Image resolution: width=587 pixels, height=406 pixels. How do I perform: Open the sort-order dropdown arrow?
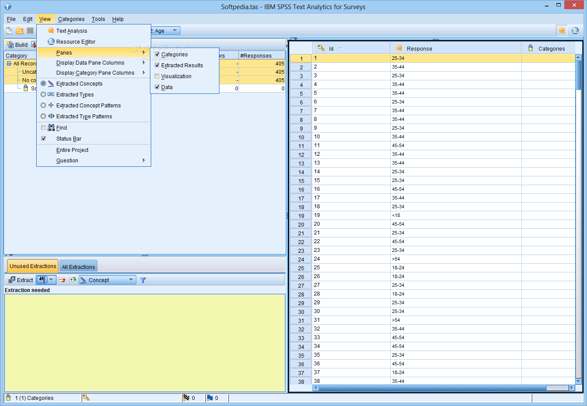click(x=52, y=280)
